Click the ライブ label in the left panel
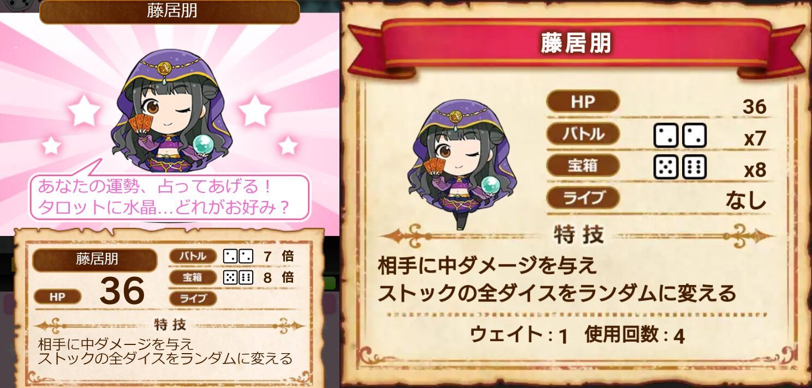This screenshot has height=388, width=812. point(193,299)
